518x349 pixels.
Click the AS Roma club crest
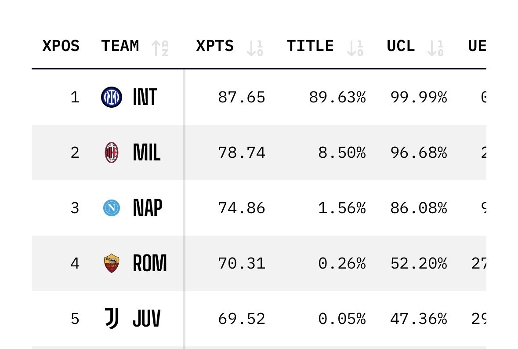pyautogui.click(x=112, y=263)
